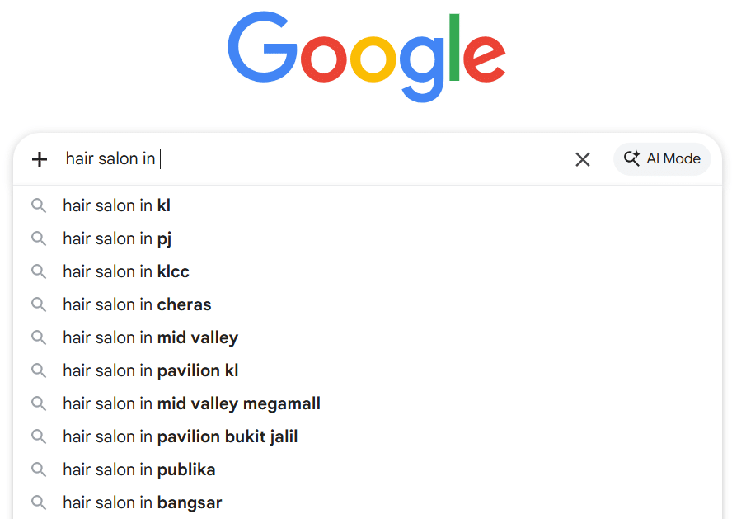Image resolution: width=732 pixels, height=519 pixels.
Task: Select suggestion "hair salon in kl"
Action: tap(116, 205)
